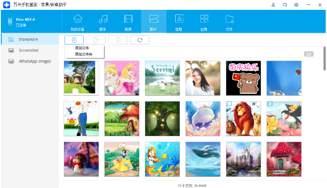Open the WhatsApp Images album
Screen dimensions: 327x188
35,62
